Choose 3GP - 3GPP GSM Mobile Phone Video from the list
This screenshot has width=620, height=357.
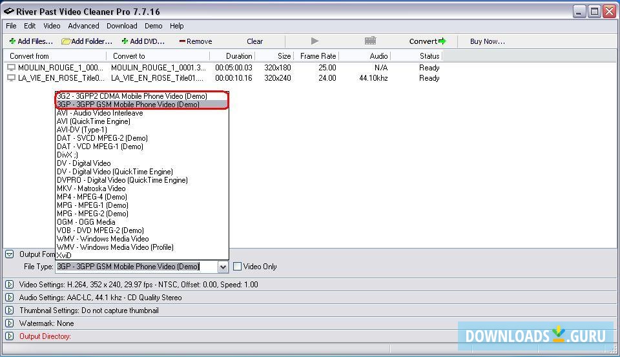tap(142, 105)
